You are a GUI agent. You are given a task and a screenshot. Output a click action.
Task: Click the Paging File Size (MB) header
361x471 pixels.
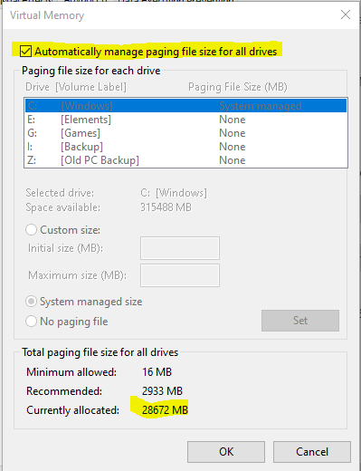[238, 87]
